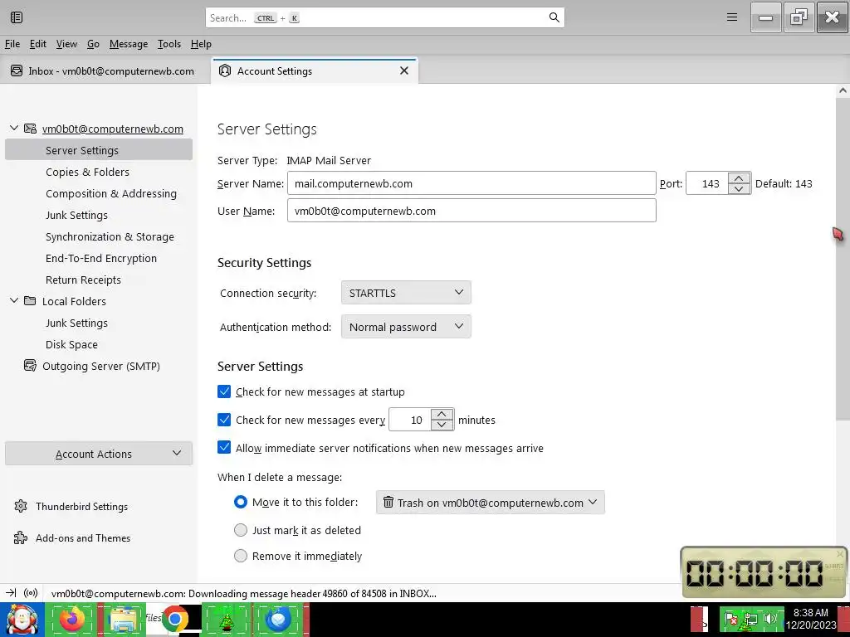Image resolution: width=850 pixels, height=637 pixels.
Task: Open the Tools menu
Action: 169,44
